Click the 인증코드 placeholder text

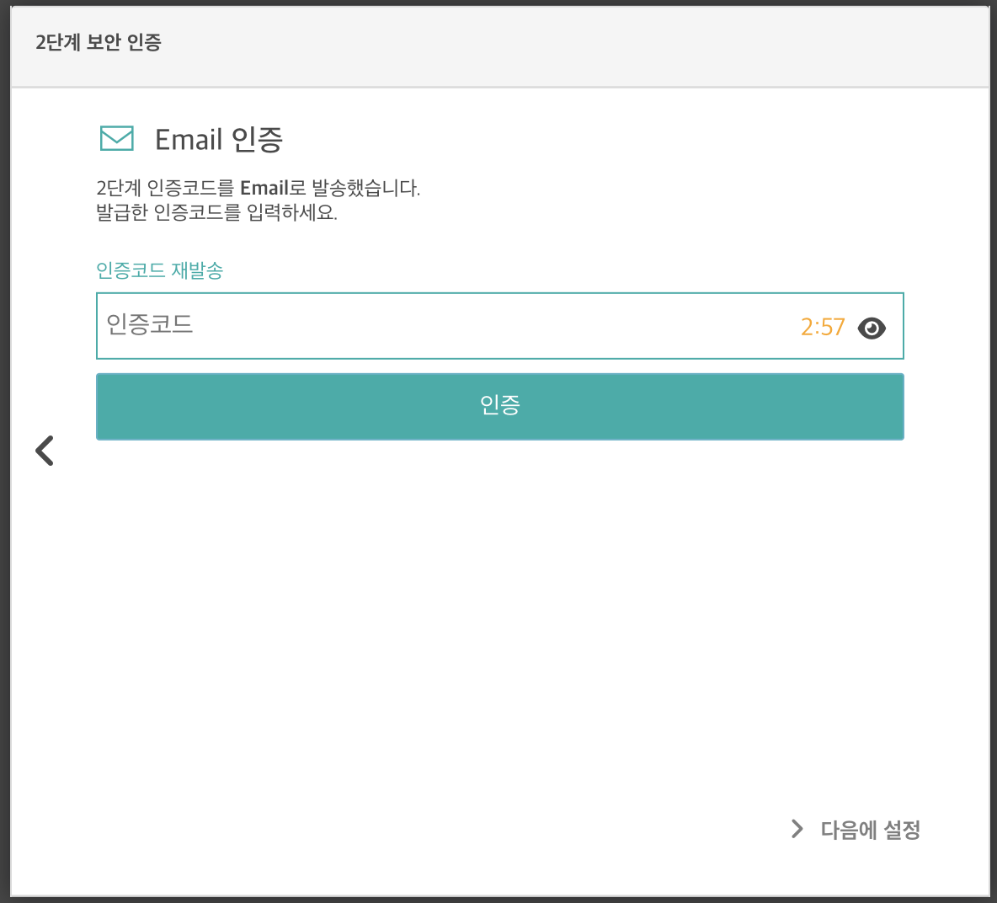(149, 324)
